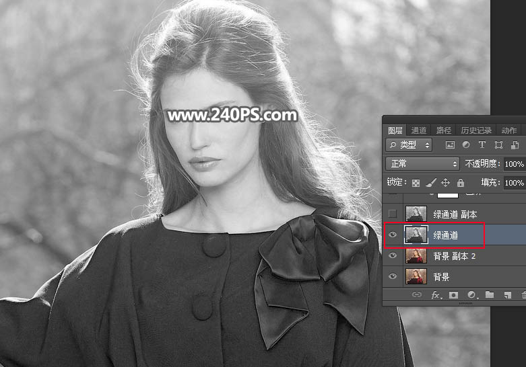
Task: Toggle visibility of 背景 layer
Action: tap(393, 276)
